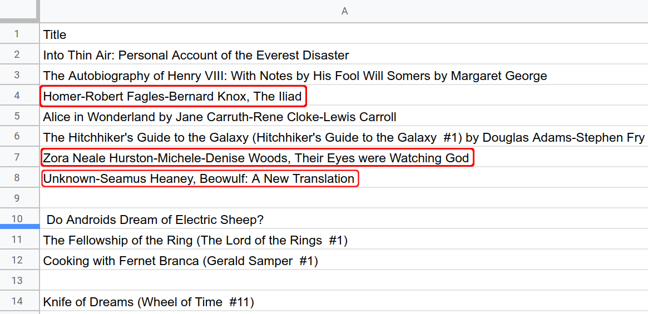This screenshot has width=648, height=314.
Task: Click Their Eyes were Watching God cell
Action: click(x=256, y=158)
